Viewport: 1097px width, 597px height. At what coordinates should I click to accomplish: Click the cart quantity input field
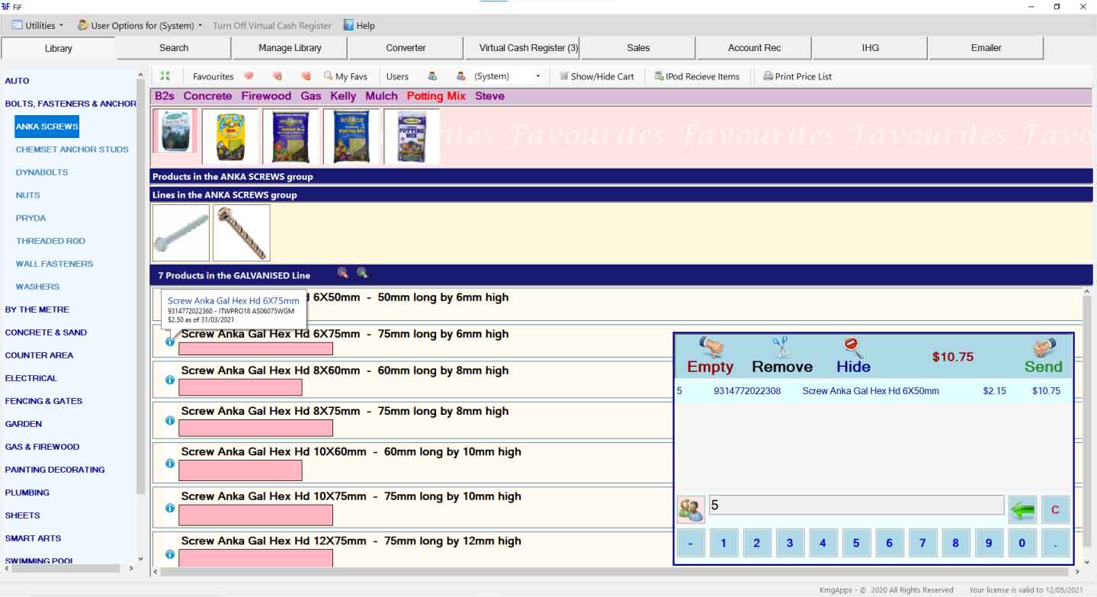[x=855, y=505]
